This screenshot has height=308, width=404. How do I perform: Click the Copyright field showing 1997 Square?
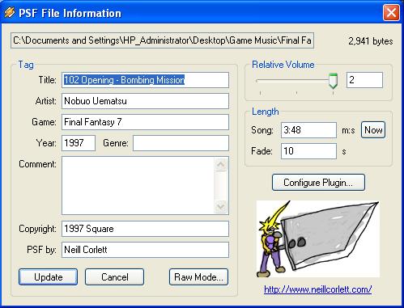click(x=145, y=229)
